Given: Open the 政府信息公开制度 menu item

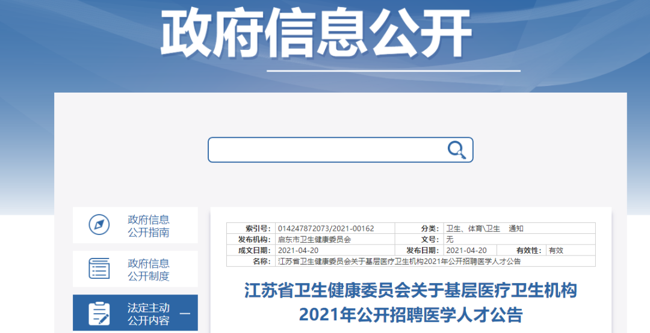Looking at the screenshot, I should click(148, 269).
